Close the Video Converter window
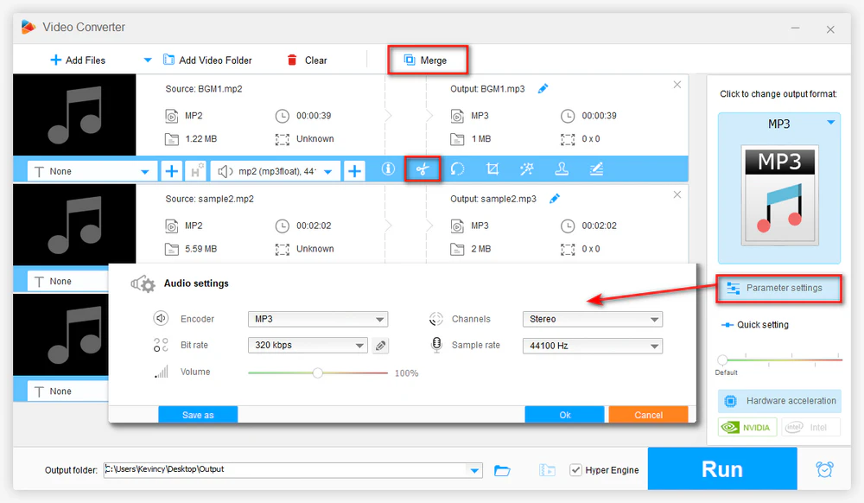The image size is (864, 503). (830, 29)
